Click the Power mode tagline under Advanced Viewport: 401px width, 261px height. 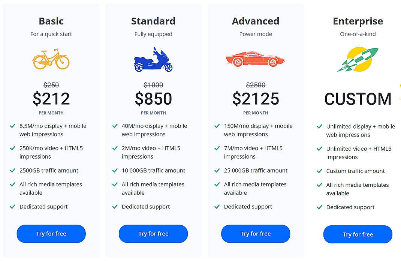point(256,34)
